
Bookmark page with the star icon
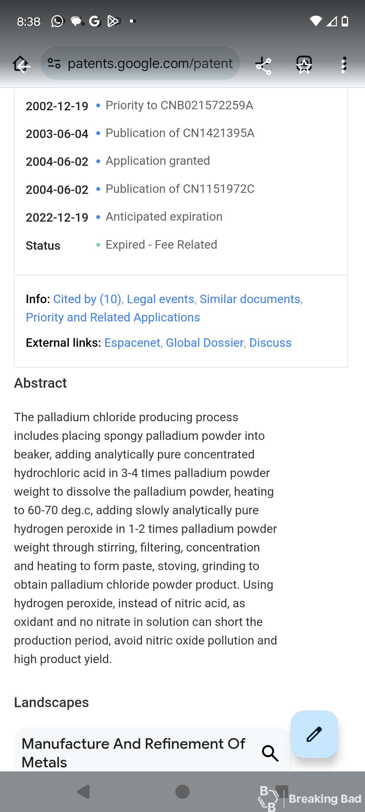304,65
